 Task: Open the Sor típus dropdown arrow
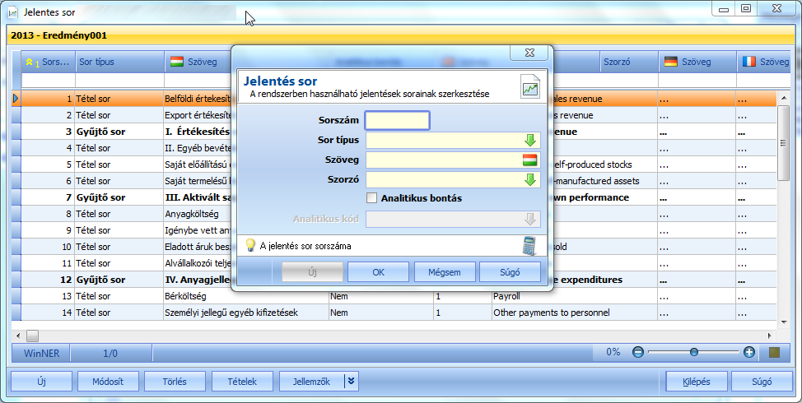click(x=530, y=140)
